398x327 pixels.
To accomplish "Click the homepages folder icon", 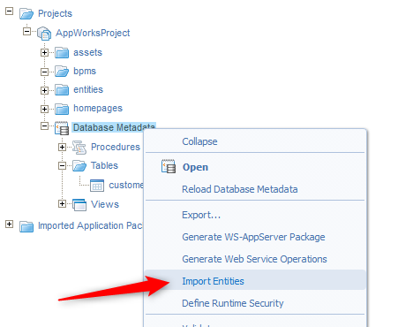I will (62, 109).
